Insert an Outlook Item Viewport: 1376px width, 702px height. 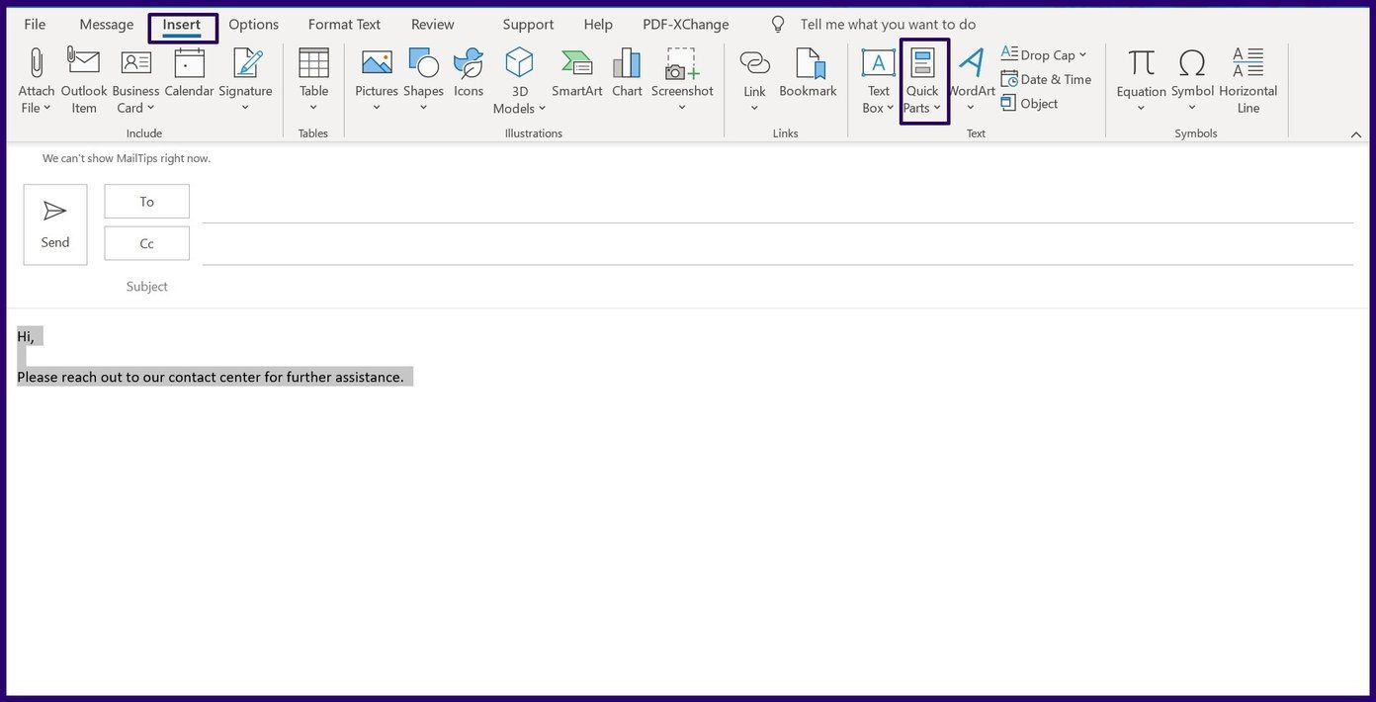click(84, 80)
